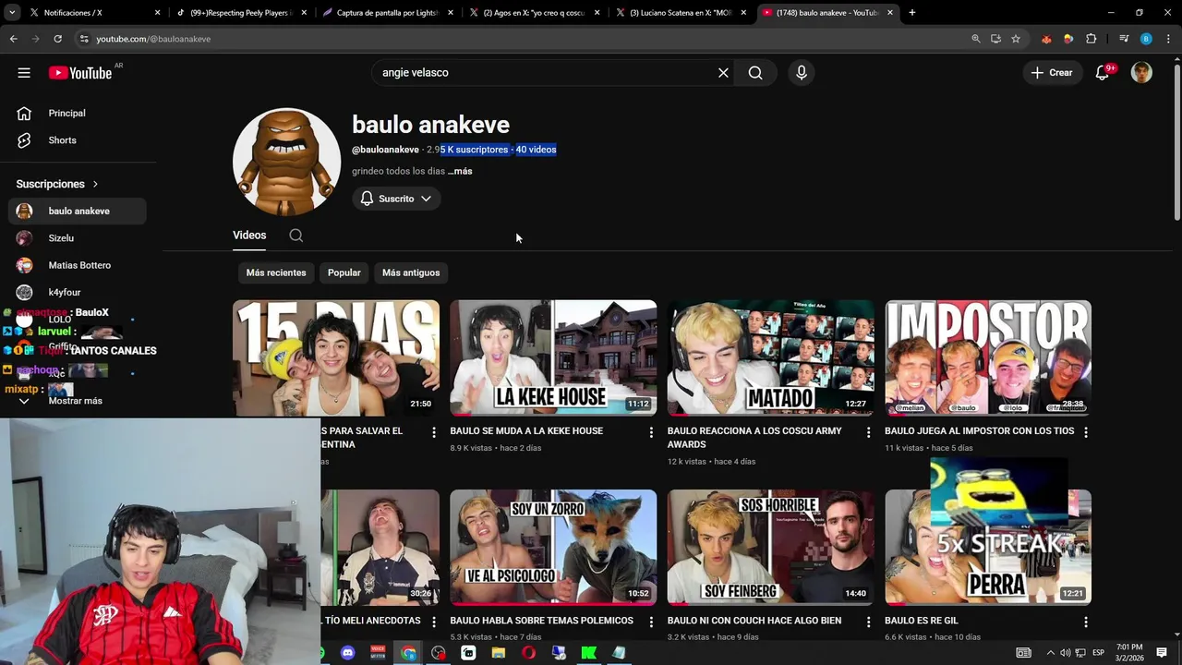This screenshot has height=665, width=1182.
Task: Click the LA KEKE HOUSE video thumbnail
Action: (x=553, y=357)
